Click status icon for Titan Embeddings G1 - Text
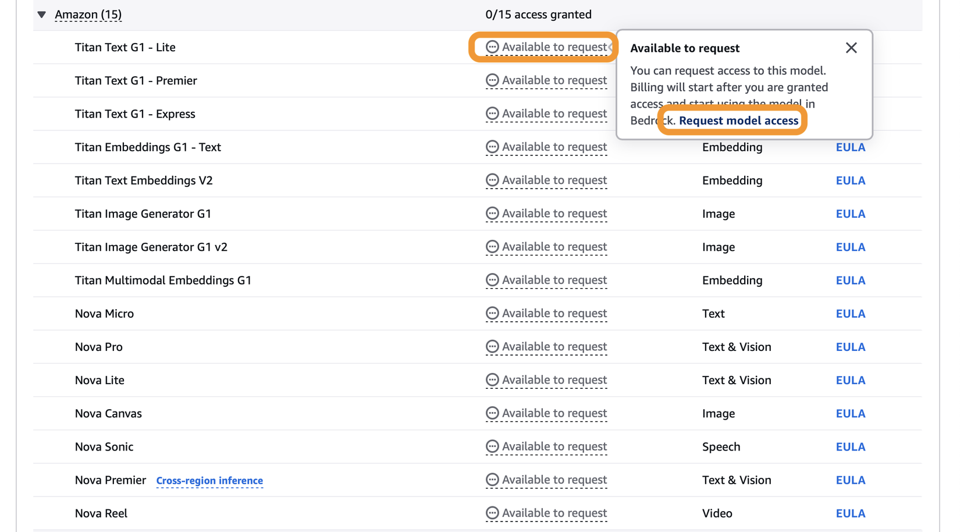The height and width of the screenshot is (532, 960). click(x=492, y=147)
